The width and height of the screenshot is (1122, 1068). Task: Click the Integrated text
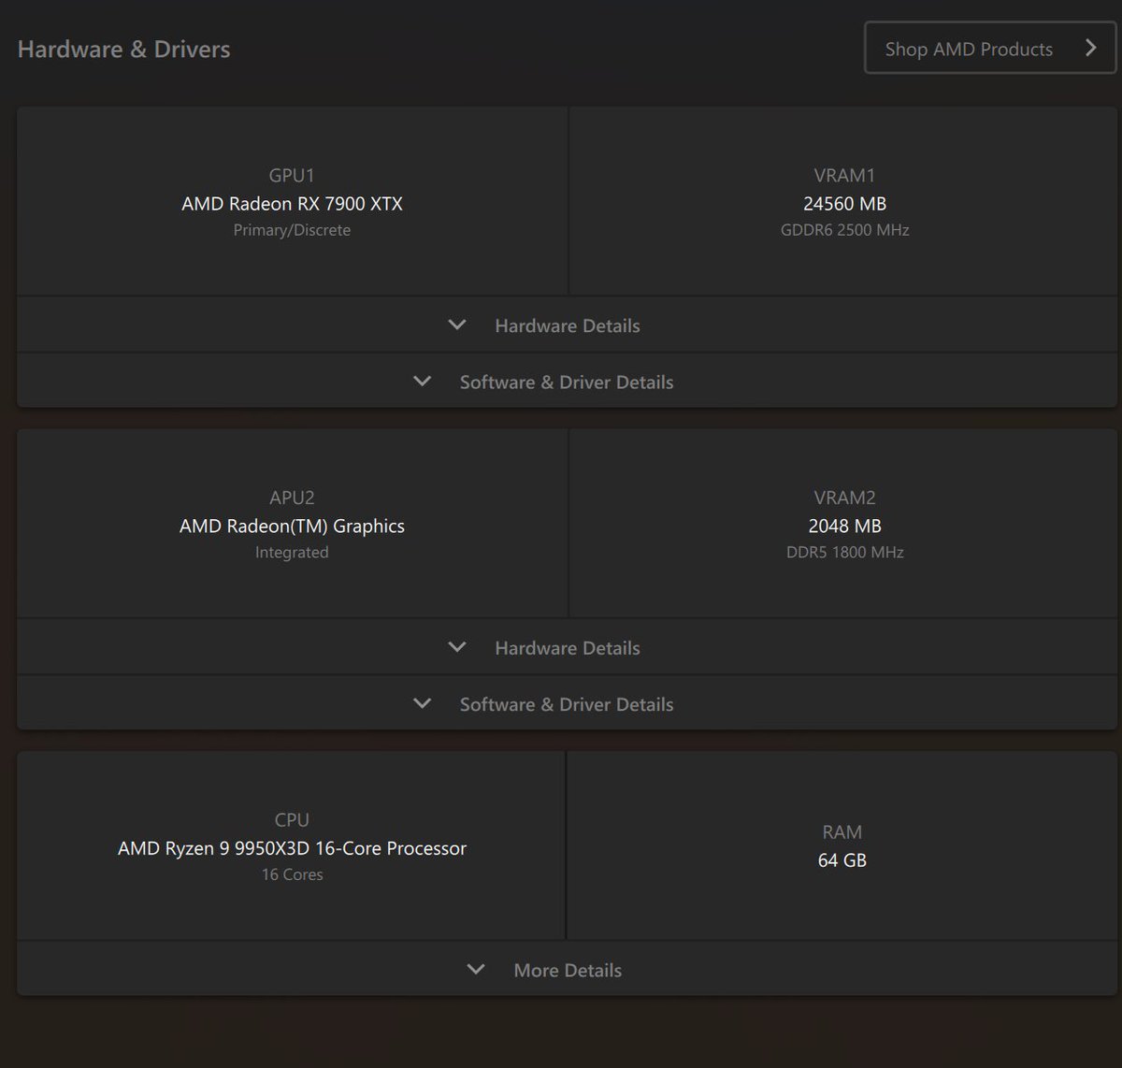(292, 553)
